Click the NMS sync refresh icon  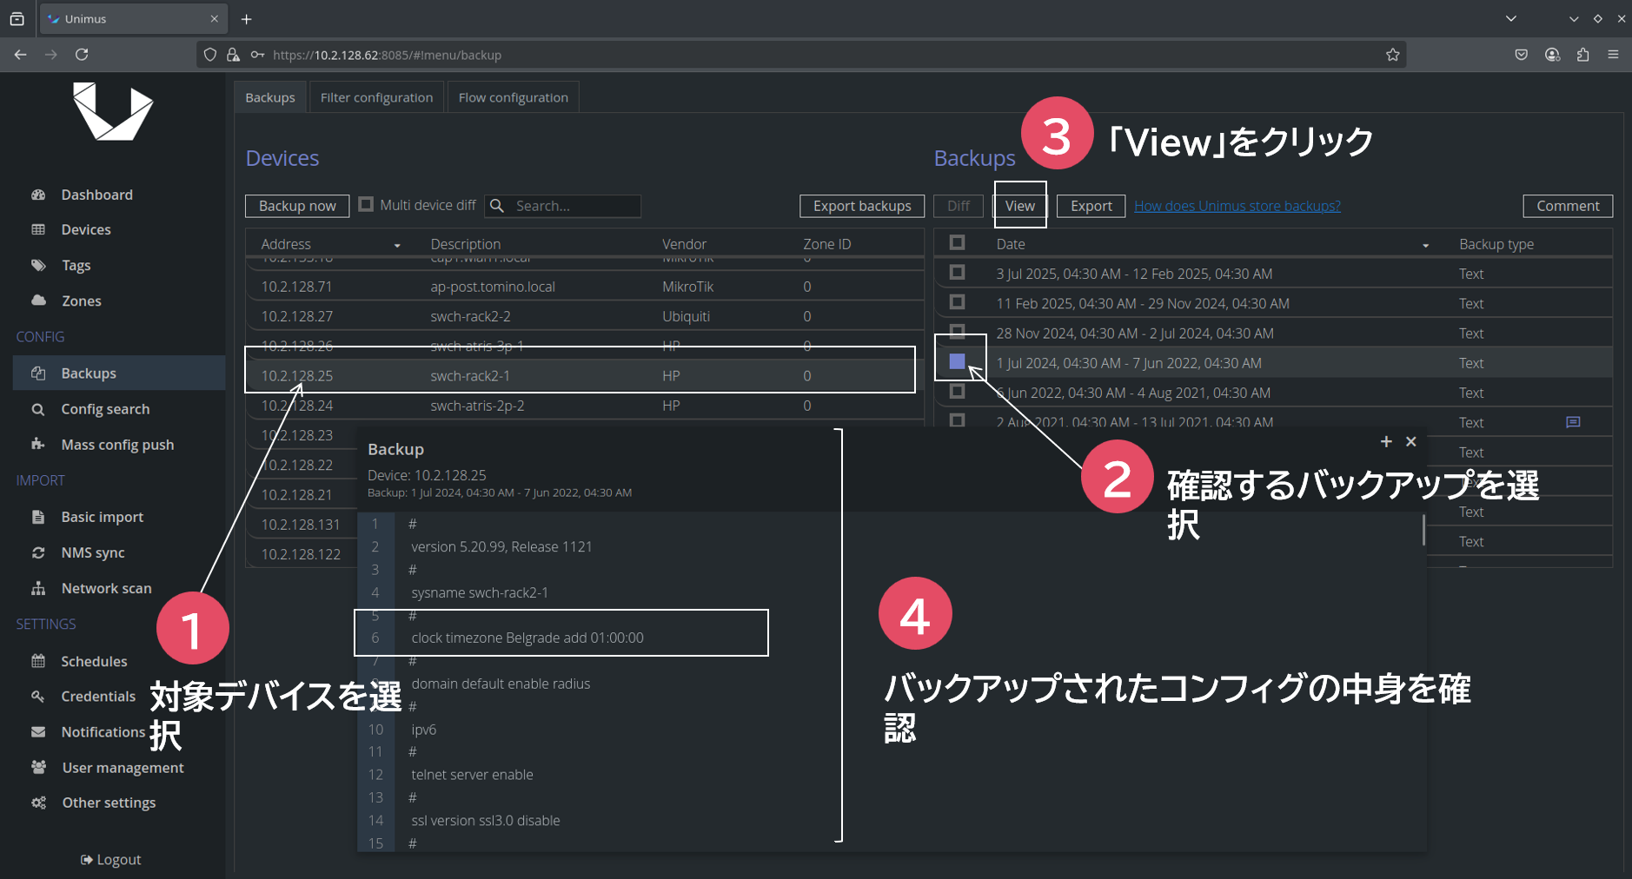pyautogui.click(x=38, y=552)
